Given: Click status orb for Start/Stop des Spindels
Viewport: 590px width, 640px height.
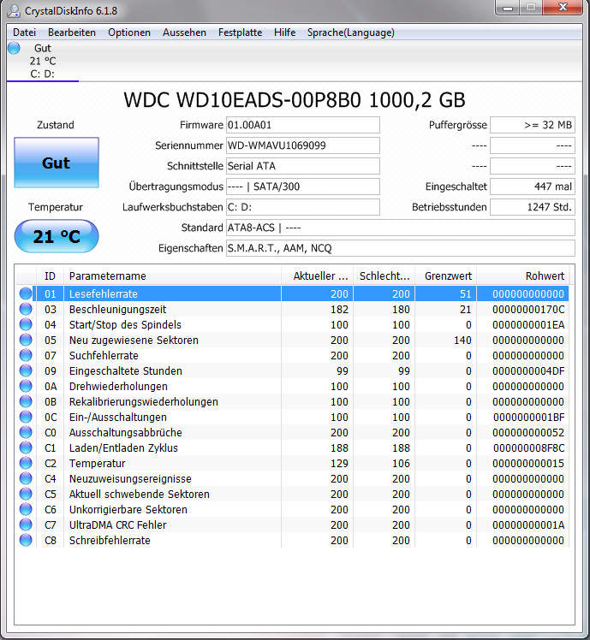Looking at the screenshot, I should (26, 324).
